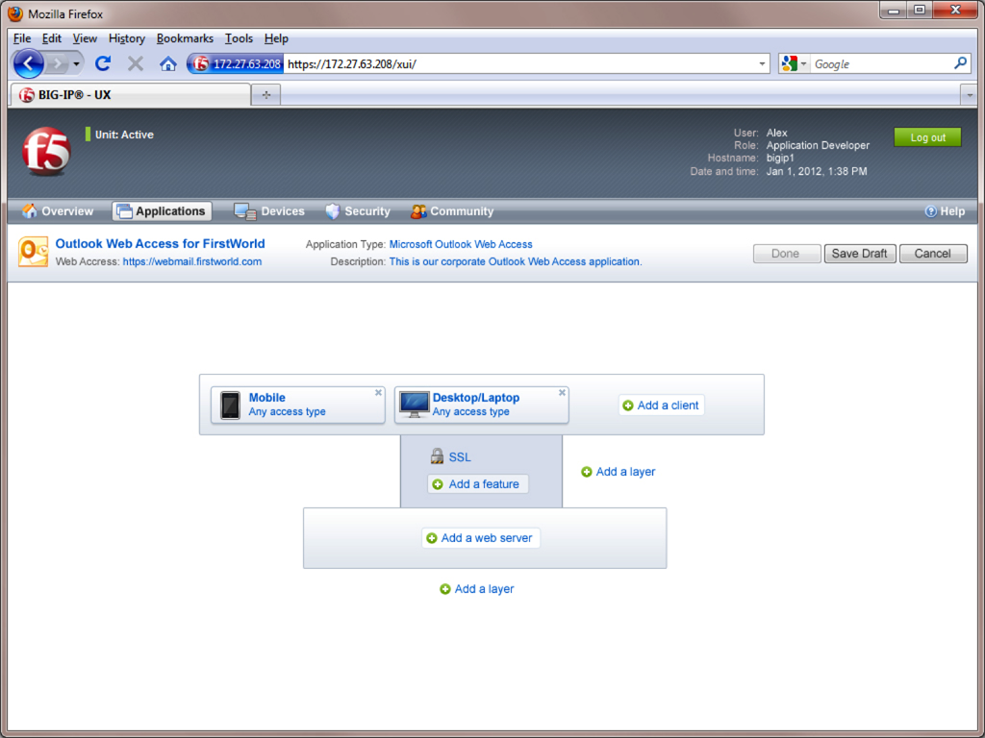Click the Save Draft button
Image resolution: width=985 pixels, height=738 pixels.
859,254
